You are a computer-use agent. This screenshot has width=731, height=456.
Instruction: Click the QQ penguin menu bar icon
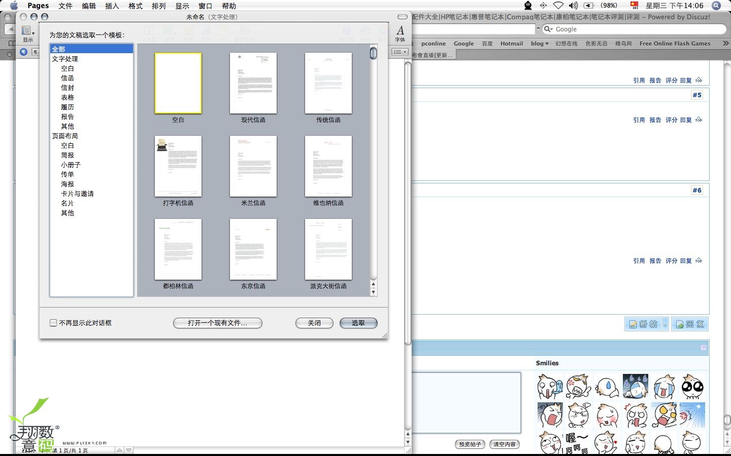point(528,6)
